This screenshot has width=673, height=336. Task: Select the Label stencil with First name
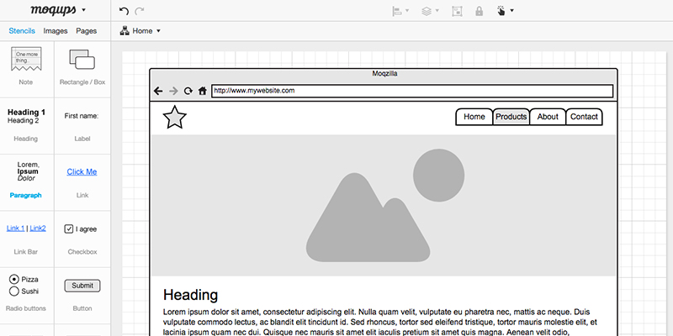tap(82, 124)
